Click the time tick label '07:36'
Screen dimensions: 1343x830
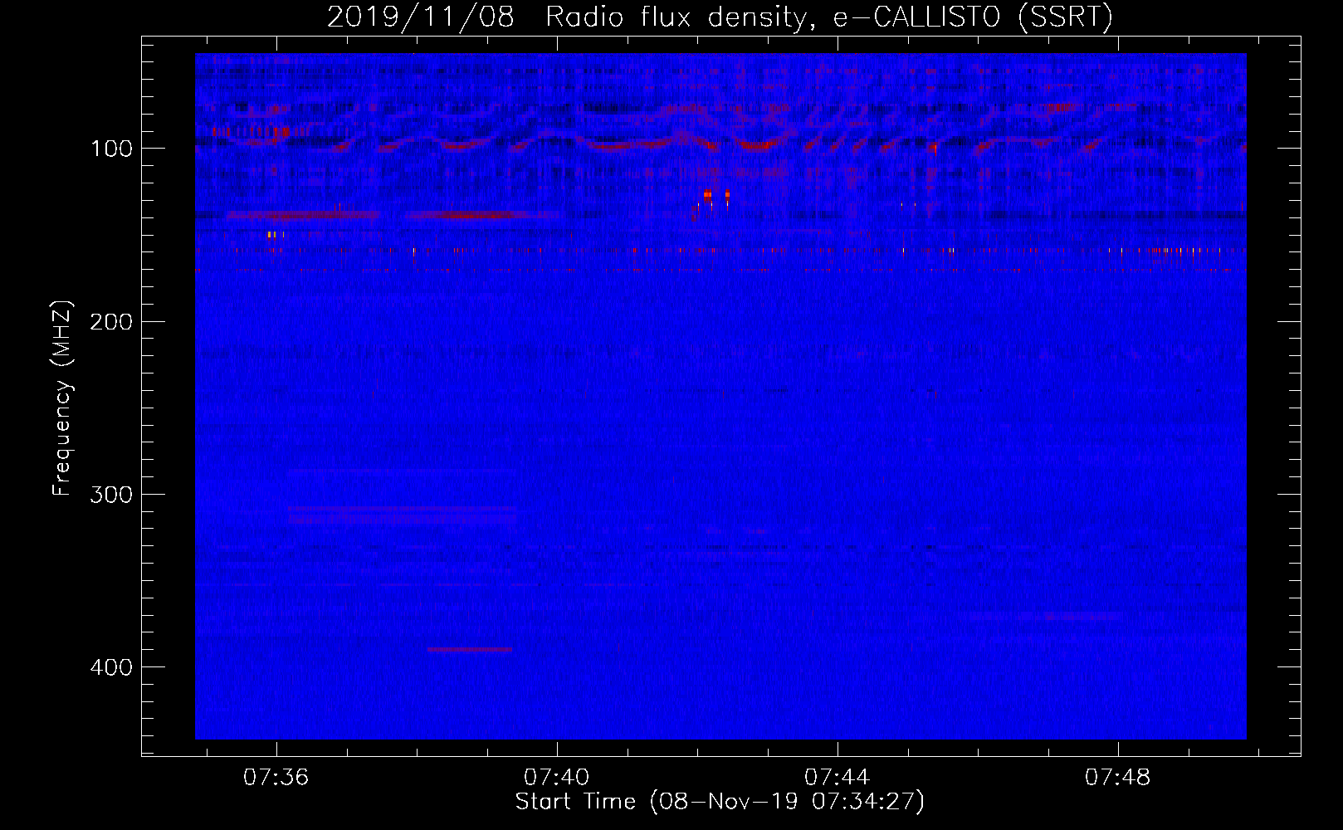pyautogui.click(x=276, y=777)
